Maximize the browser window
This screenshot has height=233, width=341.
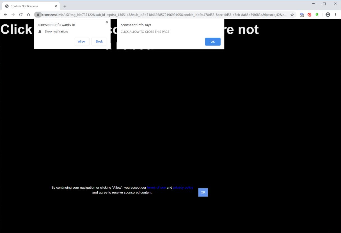coord(324,4)
